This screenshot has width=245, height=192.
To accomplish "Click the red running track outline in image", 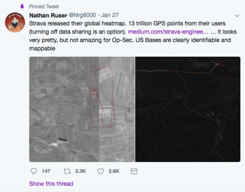I will (x=101, y=96).
